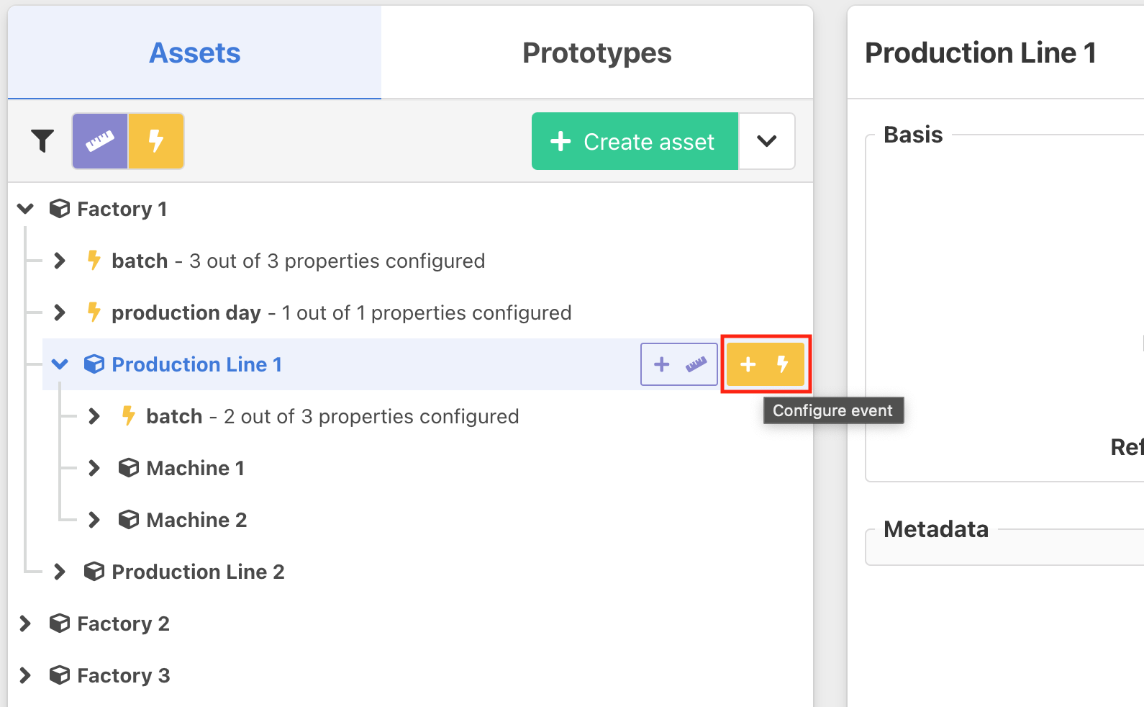
Task: Select the Machine 1 label
Action: 196,468
